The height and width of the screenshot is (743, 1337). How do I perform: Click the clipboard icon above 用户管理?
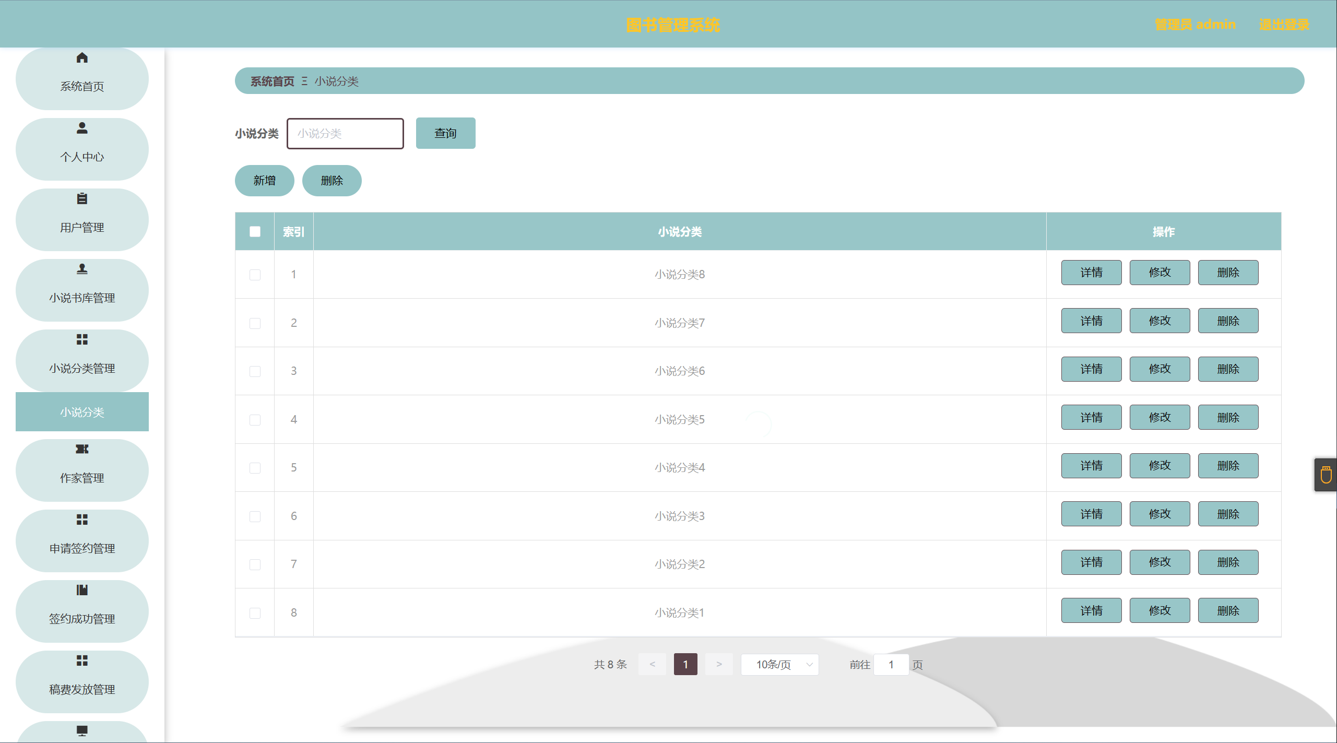pyautogui.click(x=82, y=198)
